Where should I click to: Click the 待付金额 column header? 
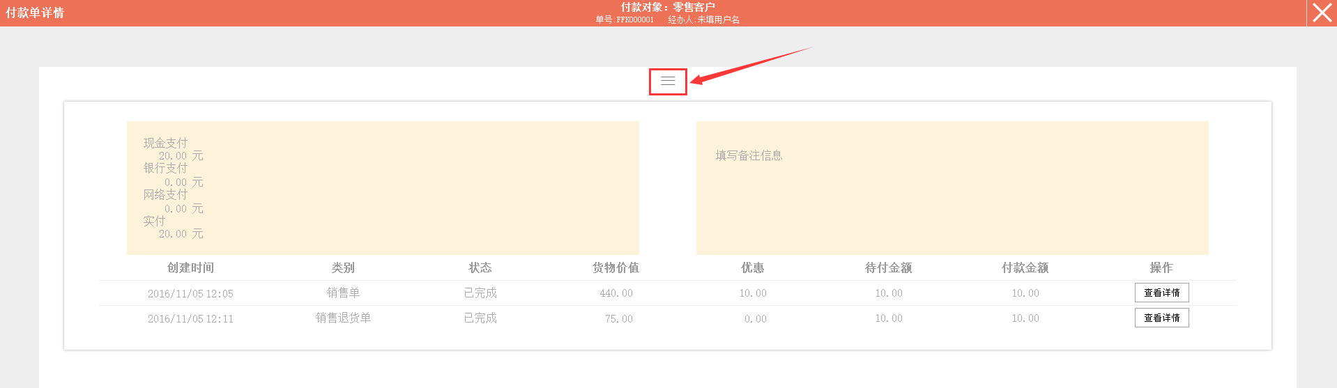click(x=888, y=267)
